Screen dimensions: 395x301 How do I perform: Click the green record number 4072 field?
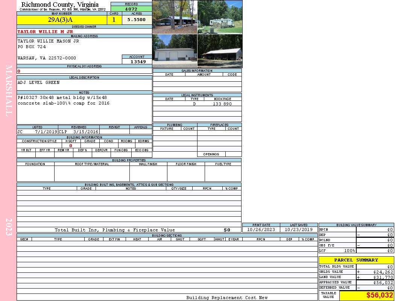[131, 9]
